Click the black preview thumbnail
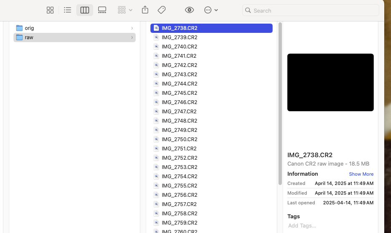This screenshot has width=391, height=233. (330, 82)
